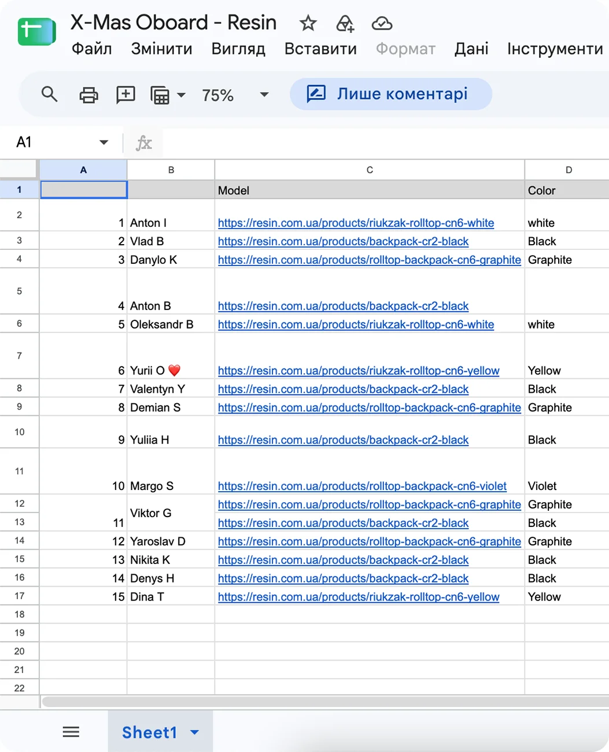Open the Дані menu
609x752 pixels.
pyautogui.click(x=471, y=49)
